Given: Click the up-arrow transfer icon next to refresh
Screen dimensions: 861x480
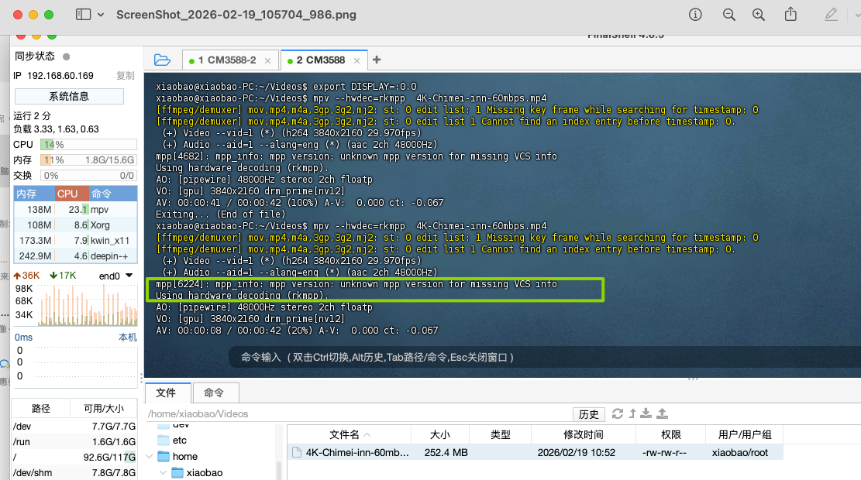Looking at the screenshot, I should click(631, 413).
